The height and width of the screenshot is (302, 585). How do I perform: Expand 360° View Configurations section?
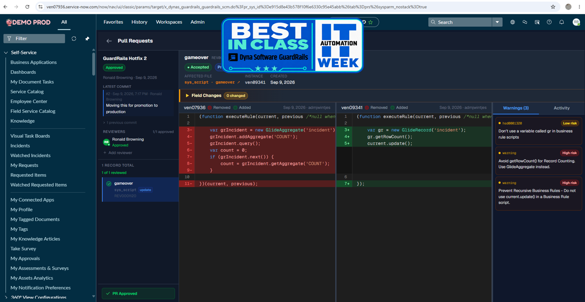click(6, 297)
